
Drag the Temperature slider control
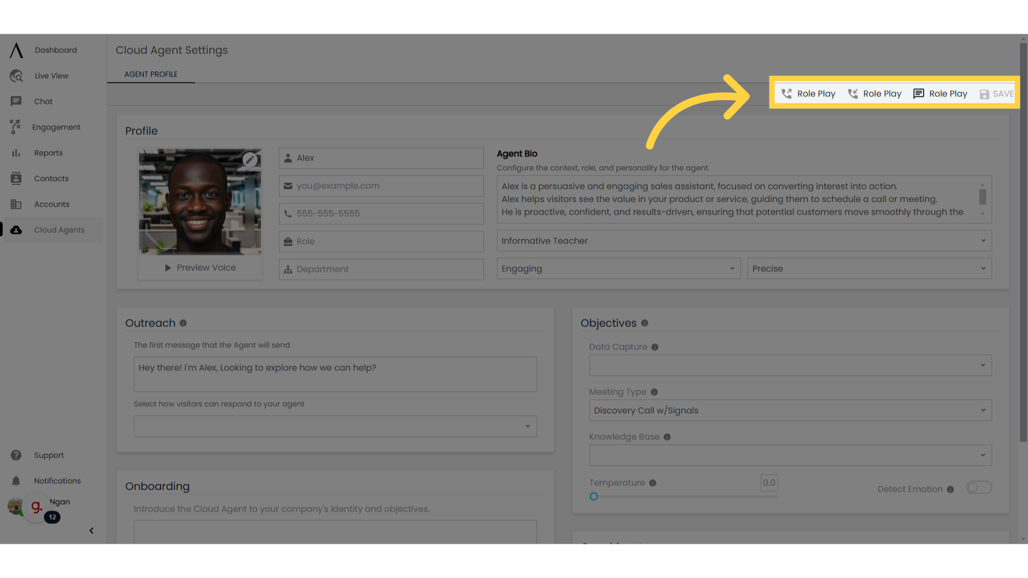pyautogui.click(x=593, y=496)
